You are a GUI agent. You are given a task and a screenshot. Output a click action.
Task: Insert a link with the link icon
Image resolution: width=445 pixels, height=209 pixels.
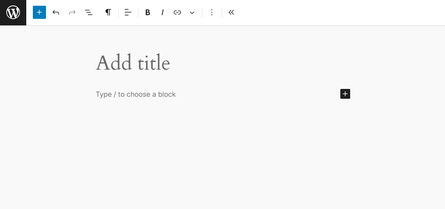tap(177, 12)
